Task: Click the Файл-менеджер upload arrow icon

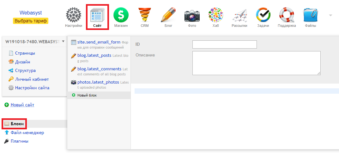Action: pyautogui.click(x=7, y=132)
